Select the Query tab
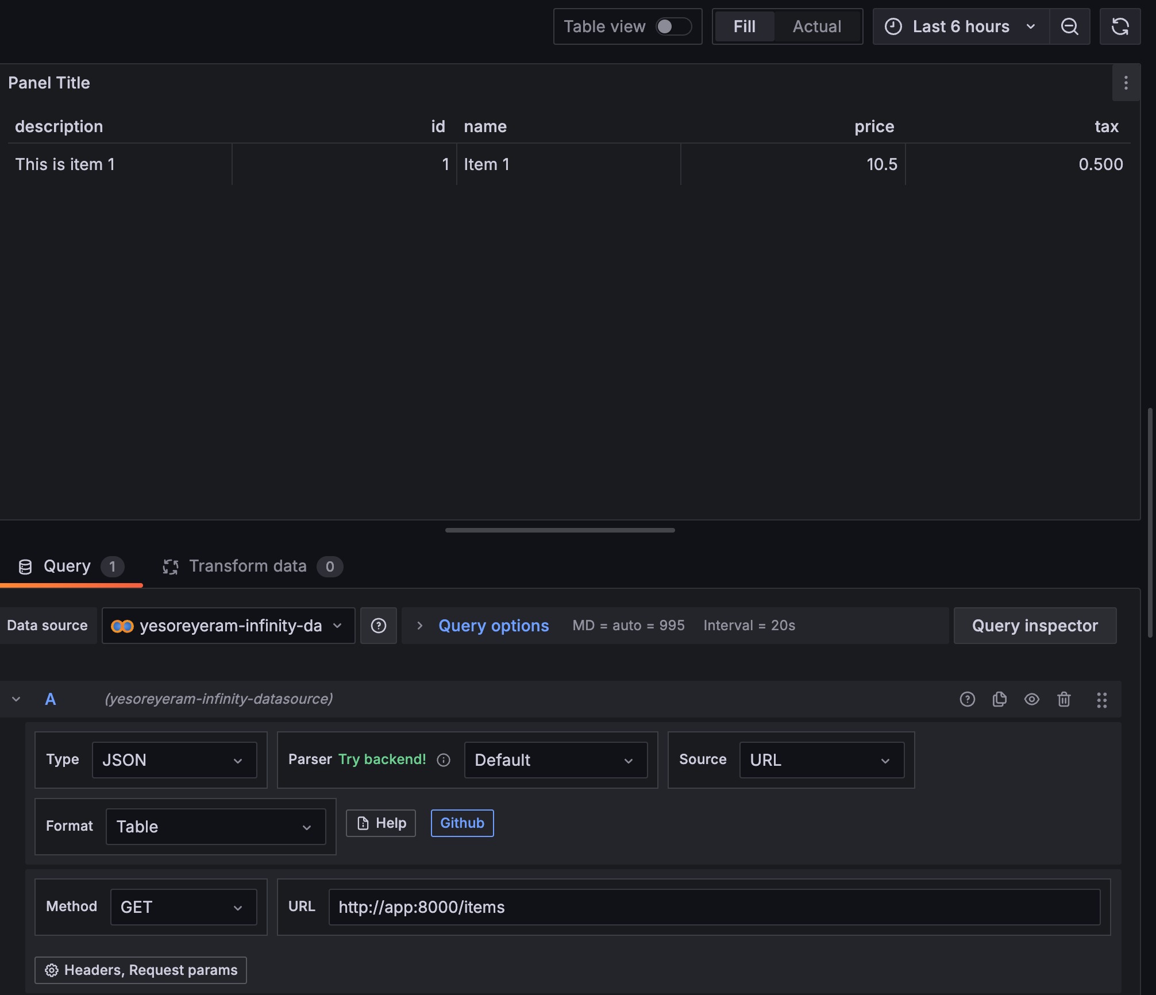1156x995 pixels. (66, 565)
